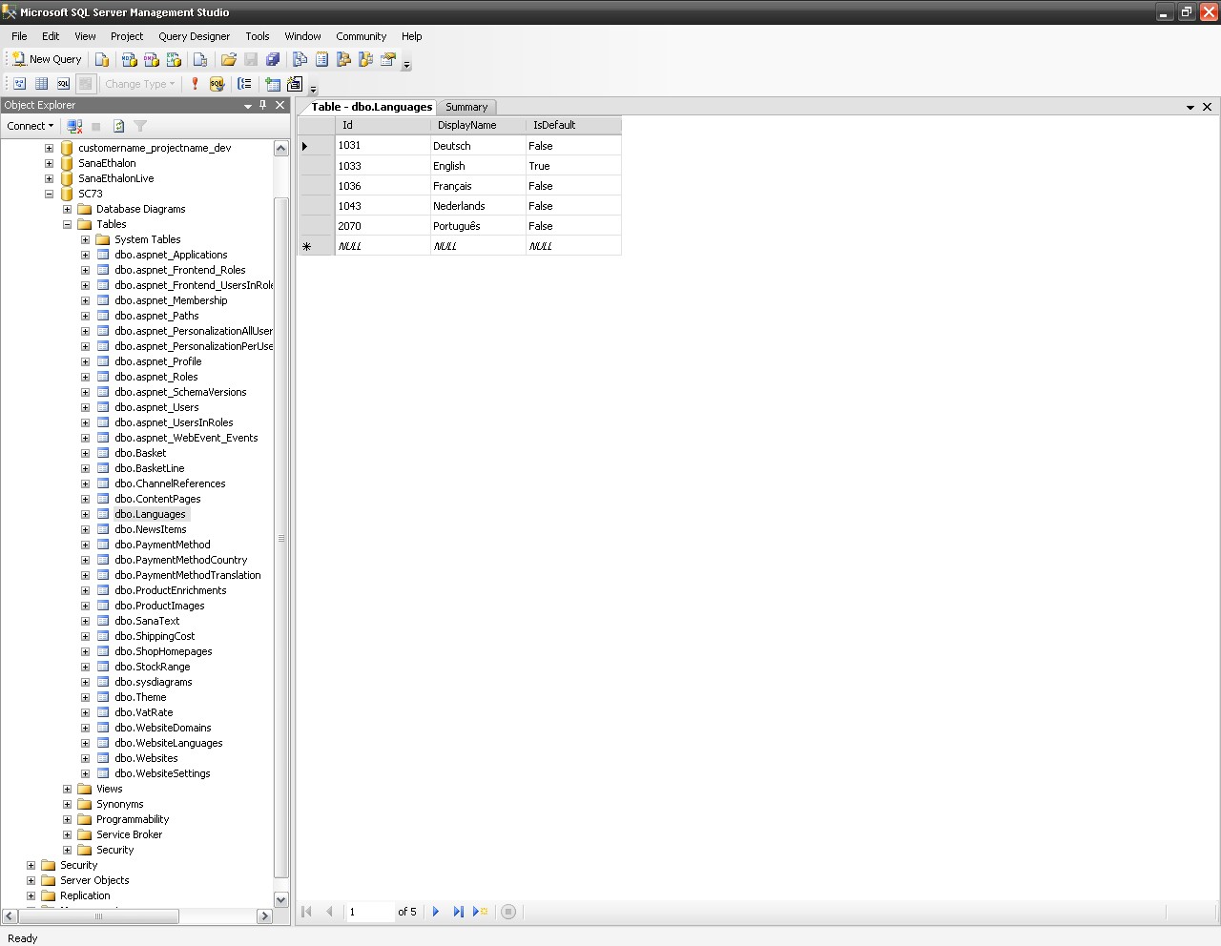The image size is (1221, 946).
Task: Click the Filter funnel icon in Object Explorer
Action: [x=141, y=126]
